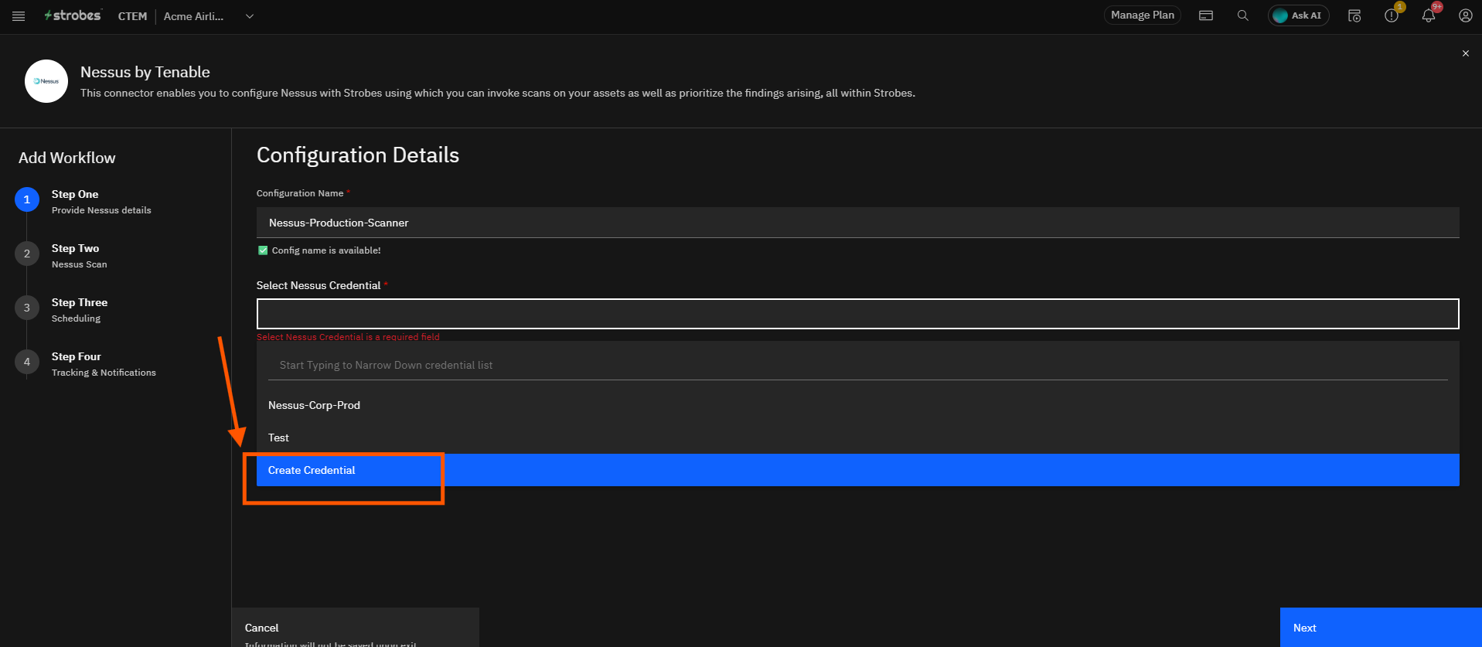Click the required field error message
The height and width of the screenshot is (647, 1482).
tap(348, 337)
